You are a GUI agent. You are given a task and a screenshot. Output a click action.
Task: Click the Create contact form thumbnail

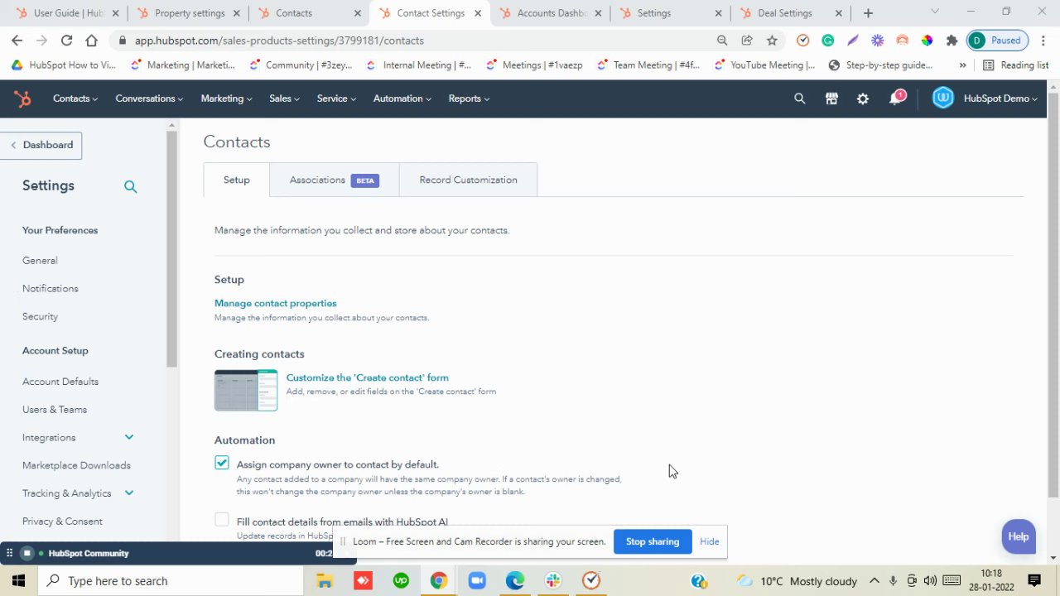pyautogui.click(x=246, y=391)
